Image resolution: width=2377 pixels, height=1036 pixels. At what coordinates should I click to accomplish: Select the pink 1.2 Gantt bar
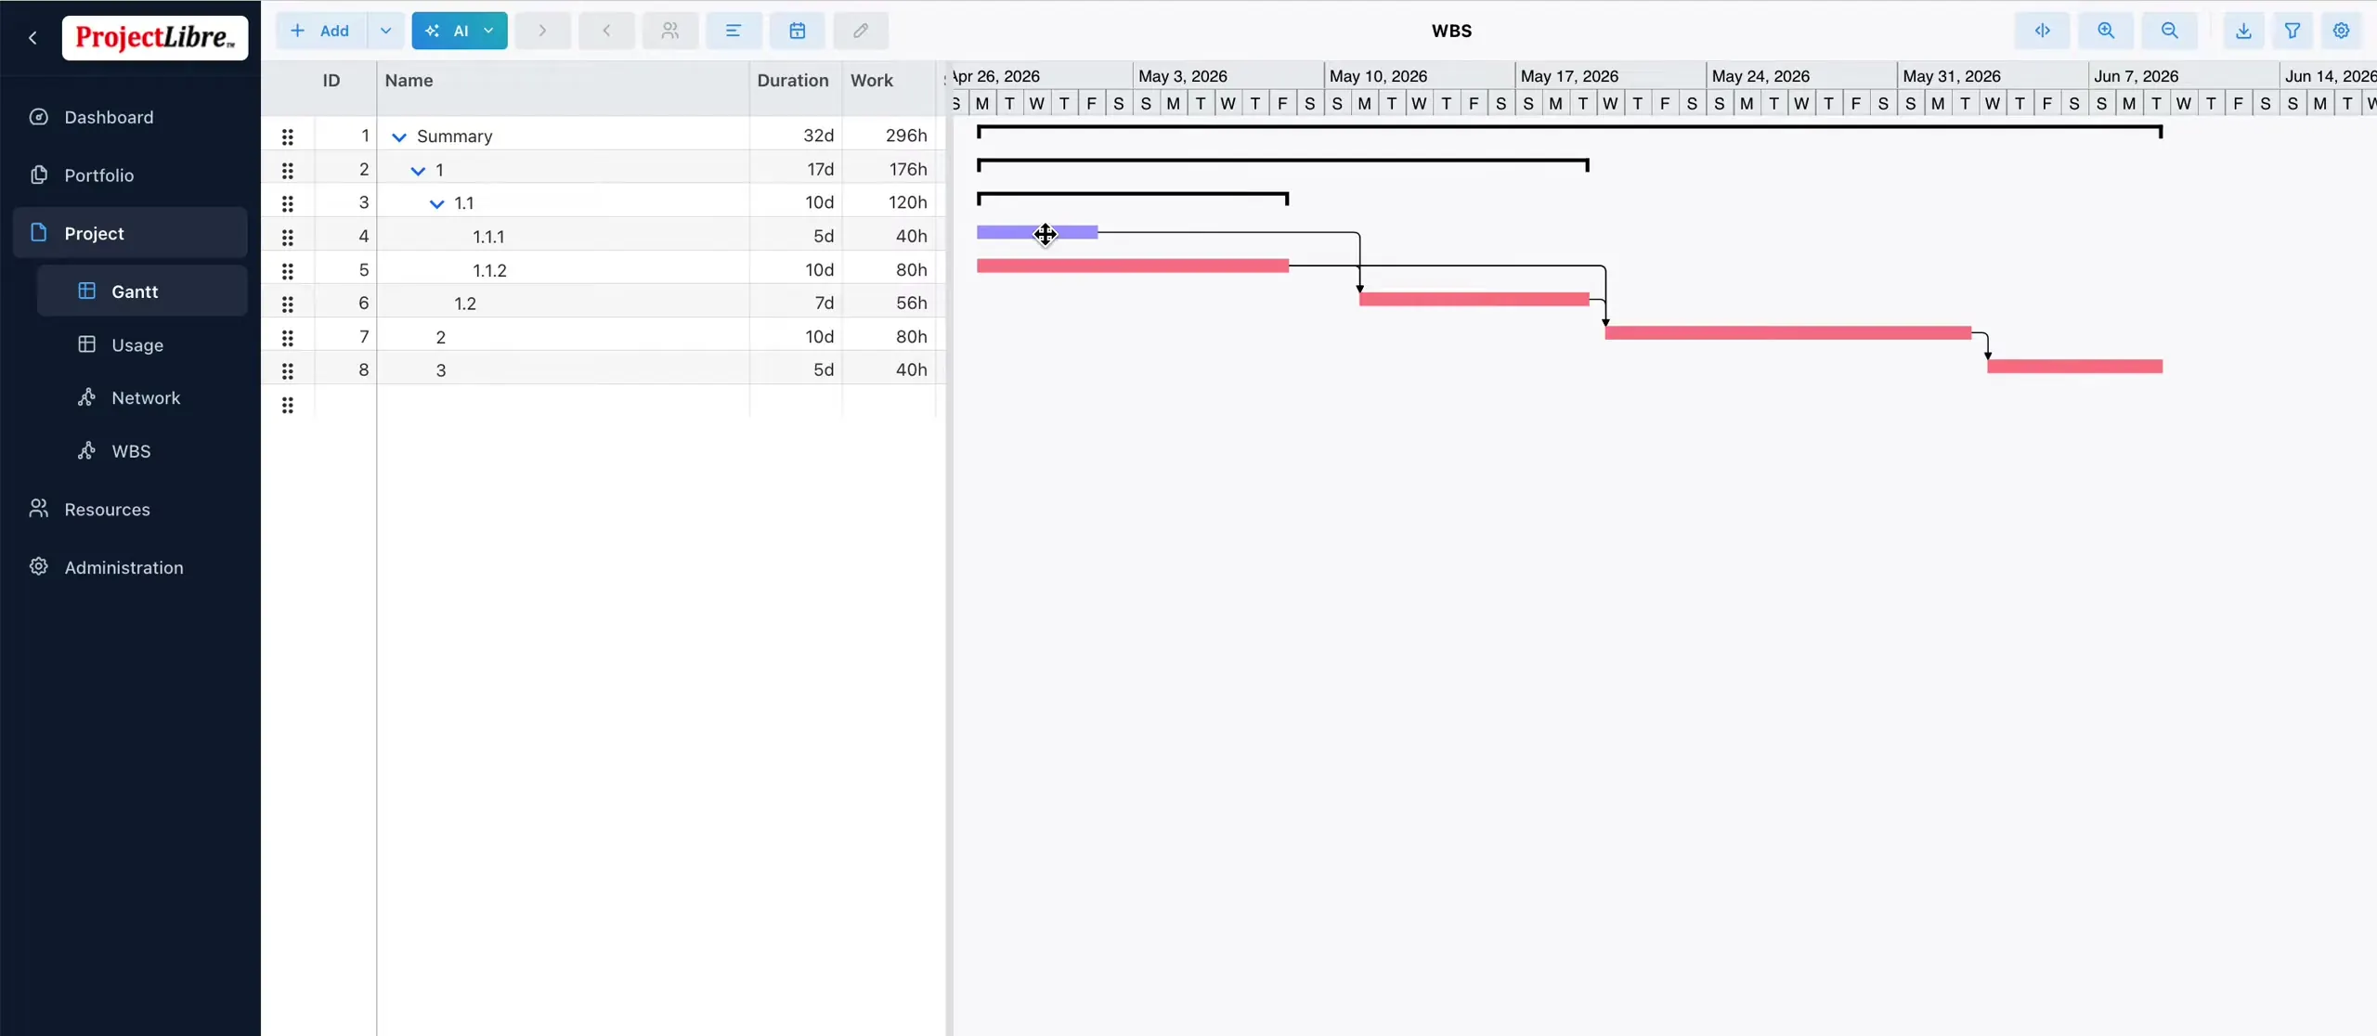click(1474, 299)
